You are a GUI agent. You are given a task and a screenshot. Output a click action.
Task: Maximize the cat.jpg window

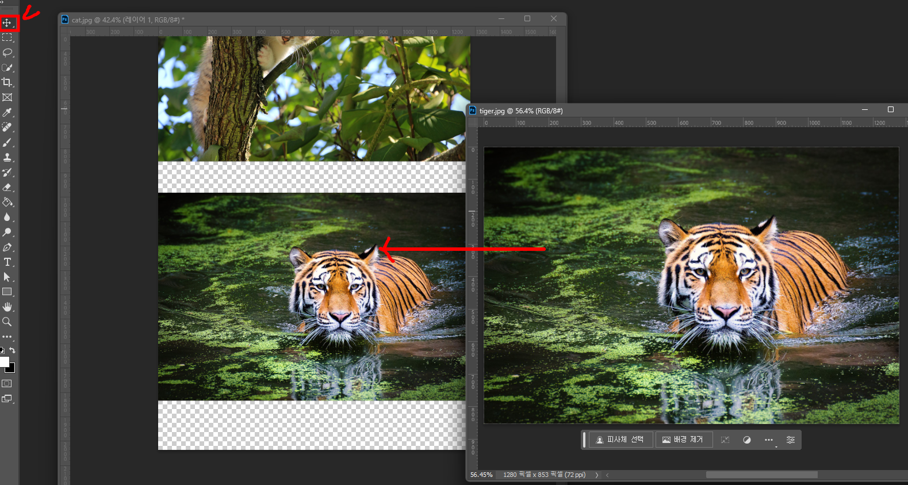[527, 19]
